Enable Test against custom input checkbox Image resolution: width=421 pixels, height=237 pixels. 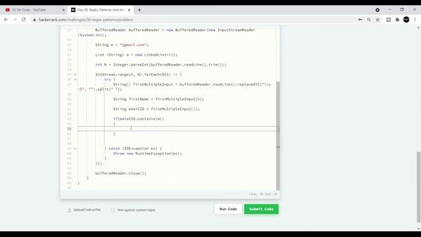[x=112, y=210]
